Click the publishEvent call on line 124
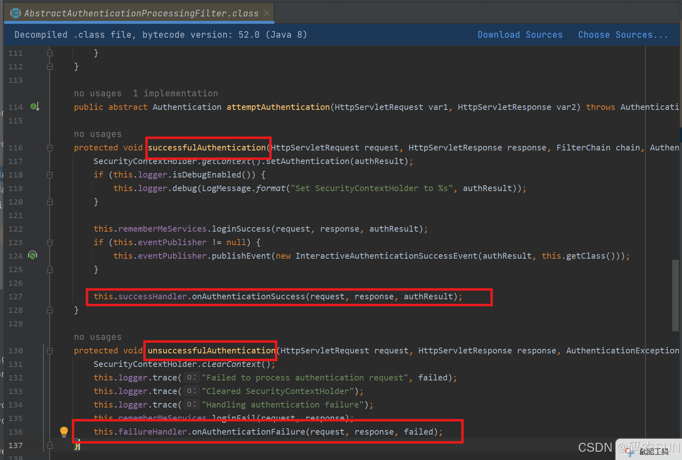Screen dimensions: 682x460 pyautogui.click(x=241, y=256)
